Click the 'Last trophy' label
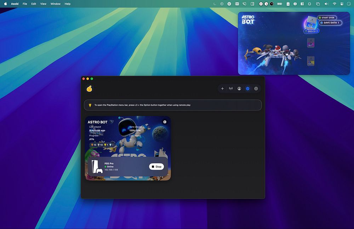The height and width of the screenshot is (229, 354). [x=135, y=136]
